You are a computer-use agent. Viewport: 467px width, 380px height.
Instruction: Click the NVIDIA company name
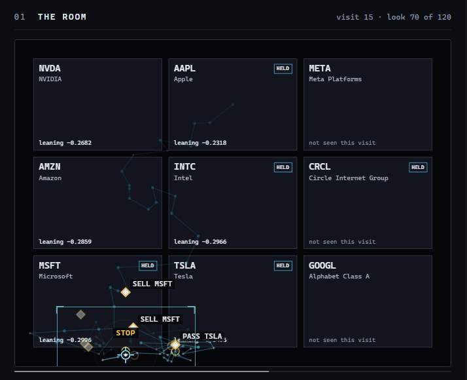(50, 79)
